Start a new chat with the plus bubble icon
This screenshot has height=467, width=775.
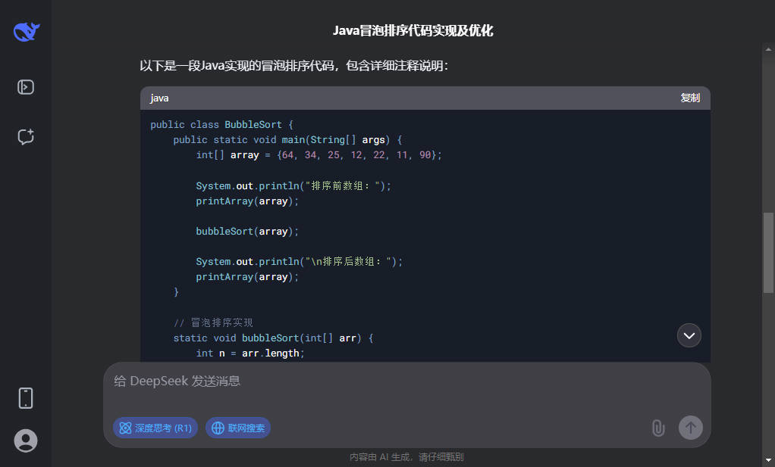tap(26, 136)
